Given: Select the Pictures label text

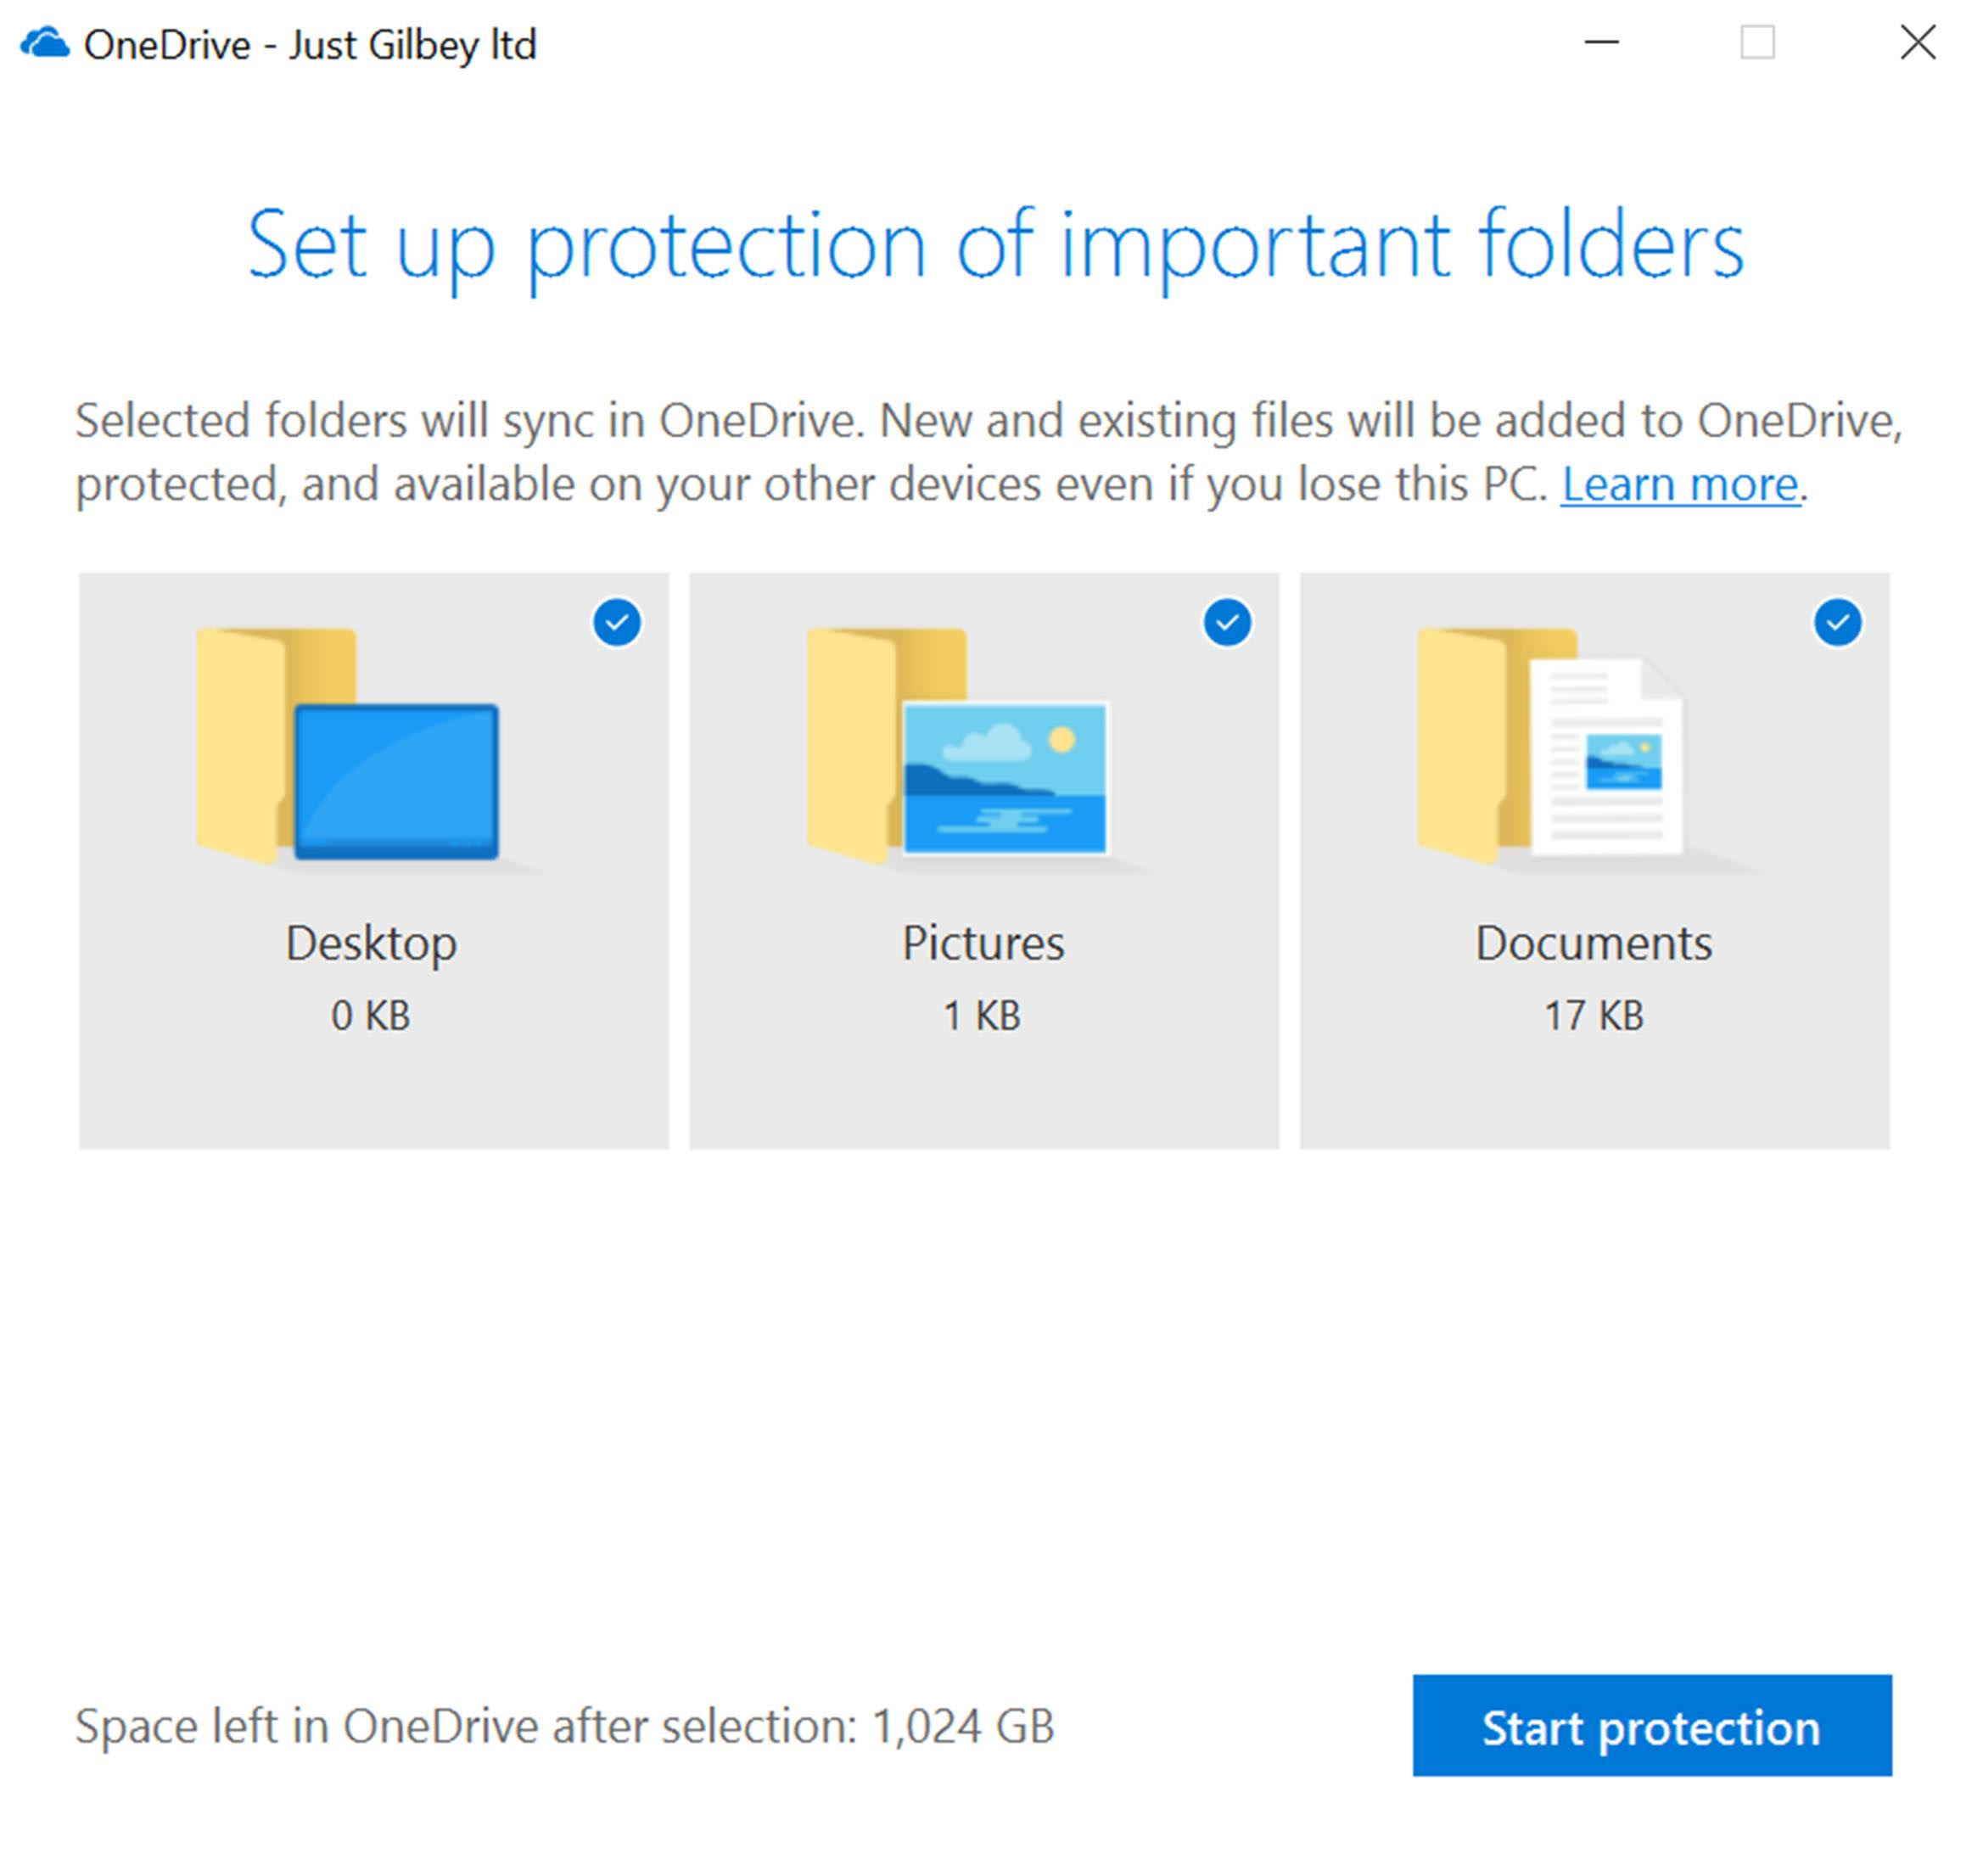Looking at the screenshot, I should point(983,943).
